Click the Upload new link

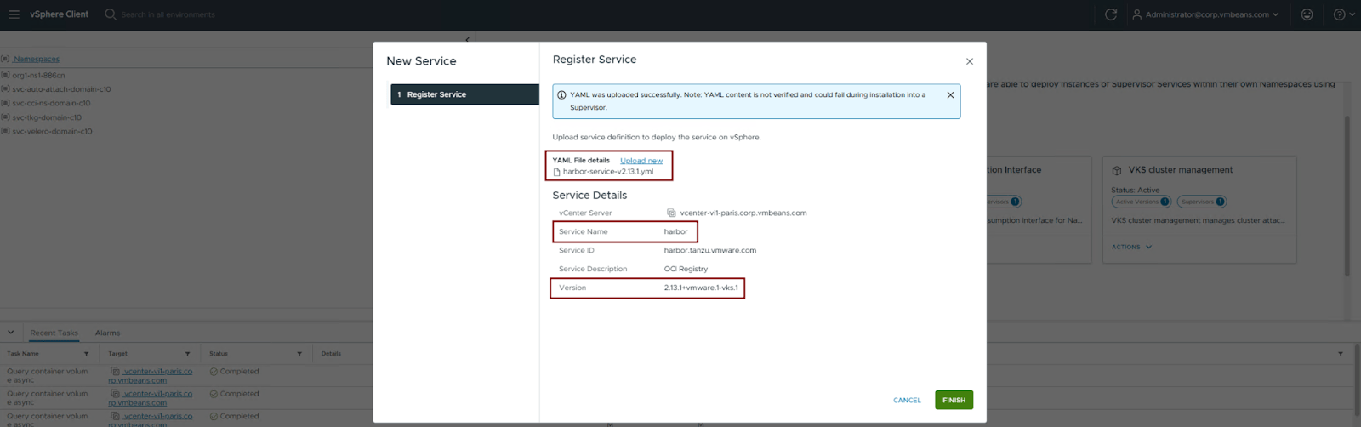[x=641, y=161]
